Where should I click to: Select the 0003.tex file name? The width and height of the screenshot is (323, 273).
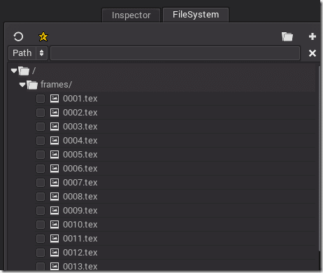pos(80,127)
